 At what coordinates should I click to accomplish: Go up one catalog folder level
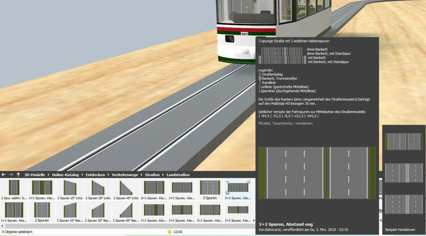[x=18, y=175]
